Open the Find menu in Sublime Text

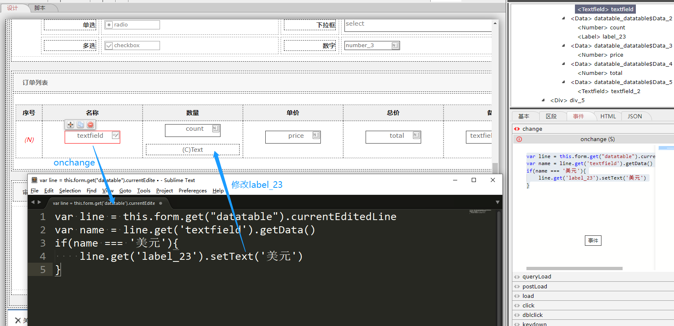(x=92, y=191)
